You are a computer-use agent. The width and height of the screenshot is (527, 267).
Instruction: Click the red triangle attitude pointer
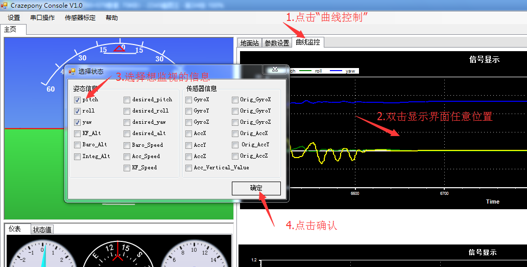119,49
